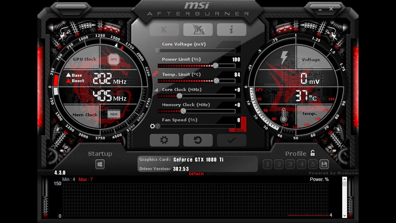This screenshot has height=223, width=396.
Task: Click the MSI dragon OC scanner icon
Action: tap(198, 30)
